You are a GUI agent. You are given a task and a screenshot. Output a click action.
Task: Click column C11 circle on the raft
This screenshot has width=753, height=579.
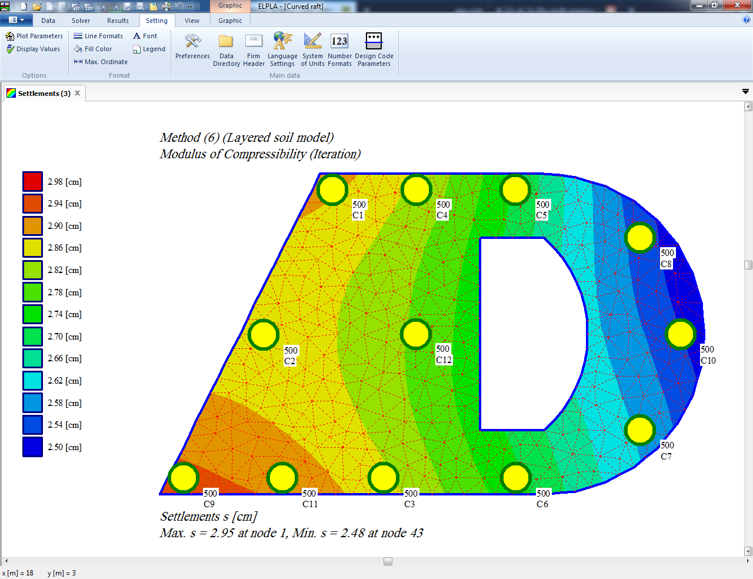(x=282, y=478)
